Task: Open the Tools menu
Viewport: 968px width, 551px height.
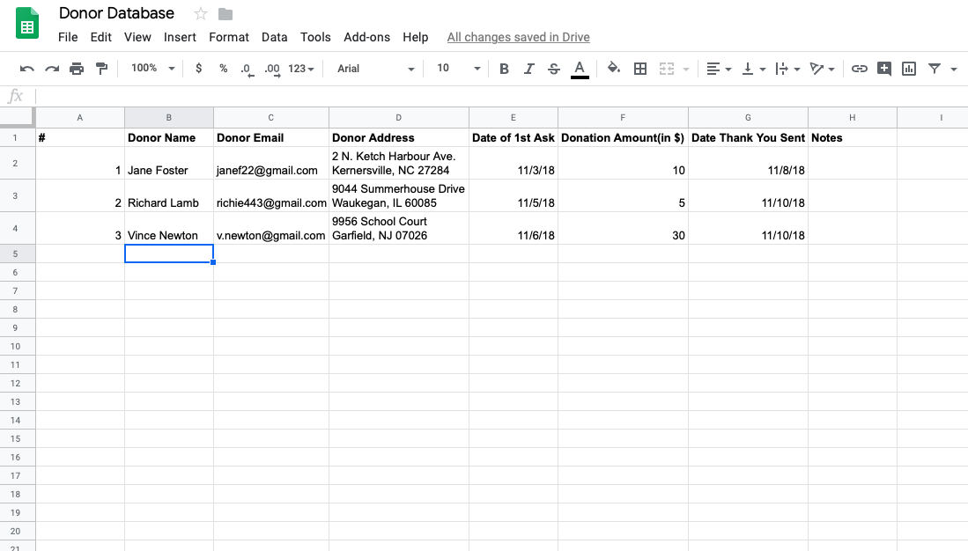Action: 315,37
